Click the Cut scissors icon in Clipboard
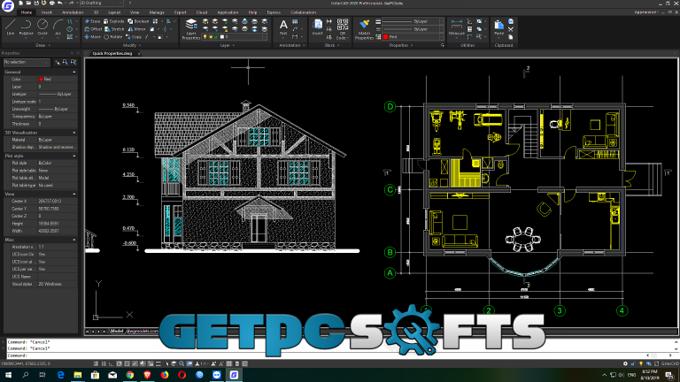This screenshot has height=382, width=680. tap(510, 29)
